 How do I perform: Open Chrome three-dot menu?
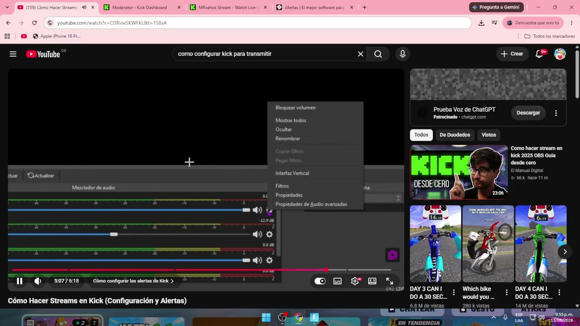[x=572, y=23]
